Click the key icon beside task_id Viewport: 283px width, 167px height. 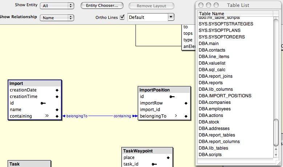click(154, 164)
